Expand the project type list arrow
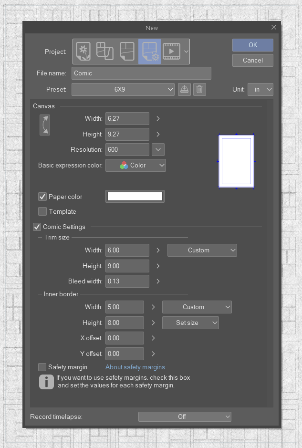The image size is (302, 448). click(x=186, y=52)
